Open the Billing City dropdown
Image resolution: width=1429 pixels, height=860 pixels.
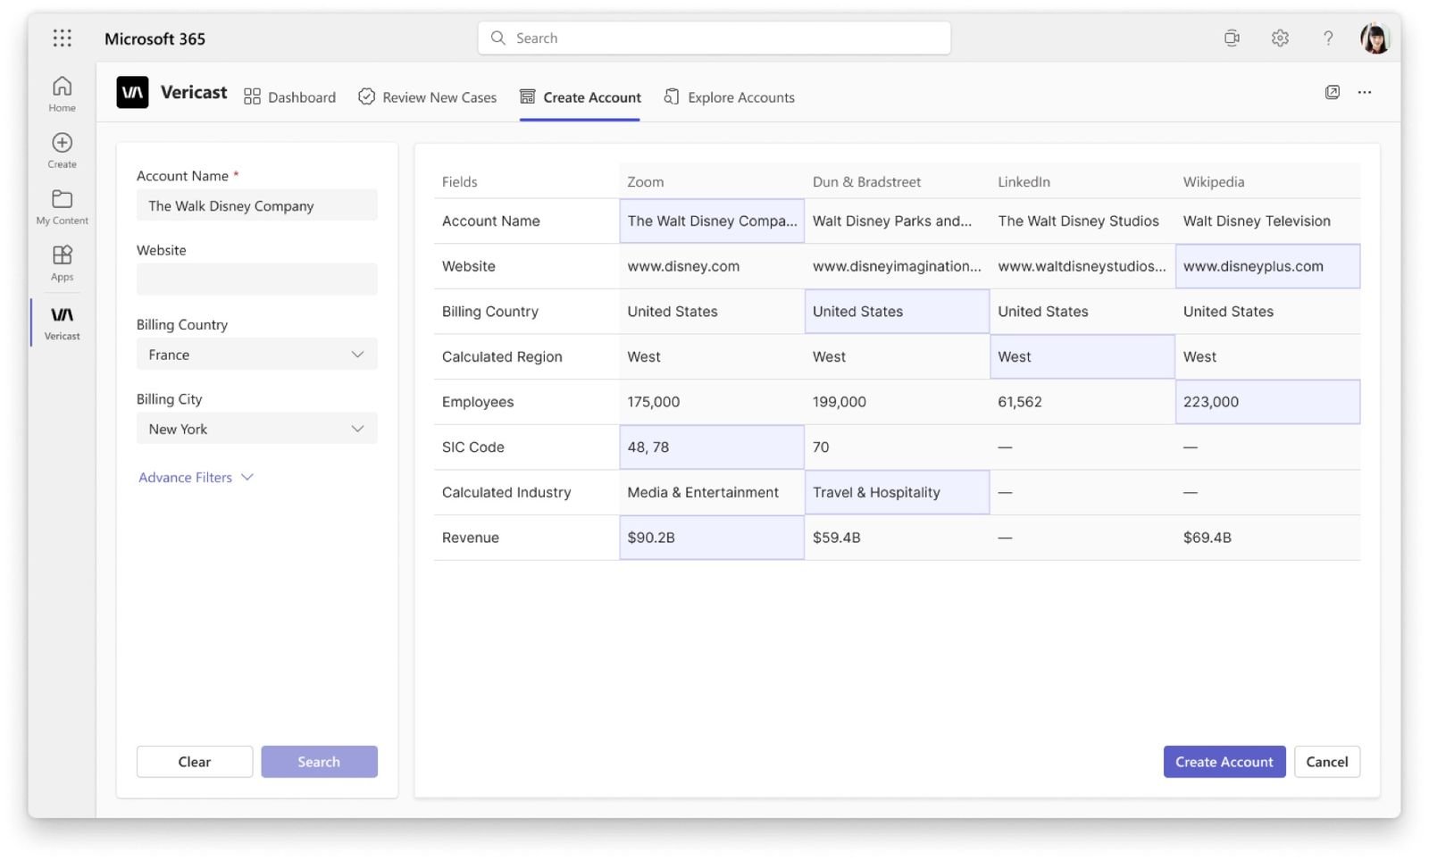tap(257, 429)
